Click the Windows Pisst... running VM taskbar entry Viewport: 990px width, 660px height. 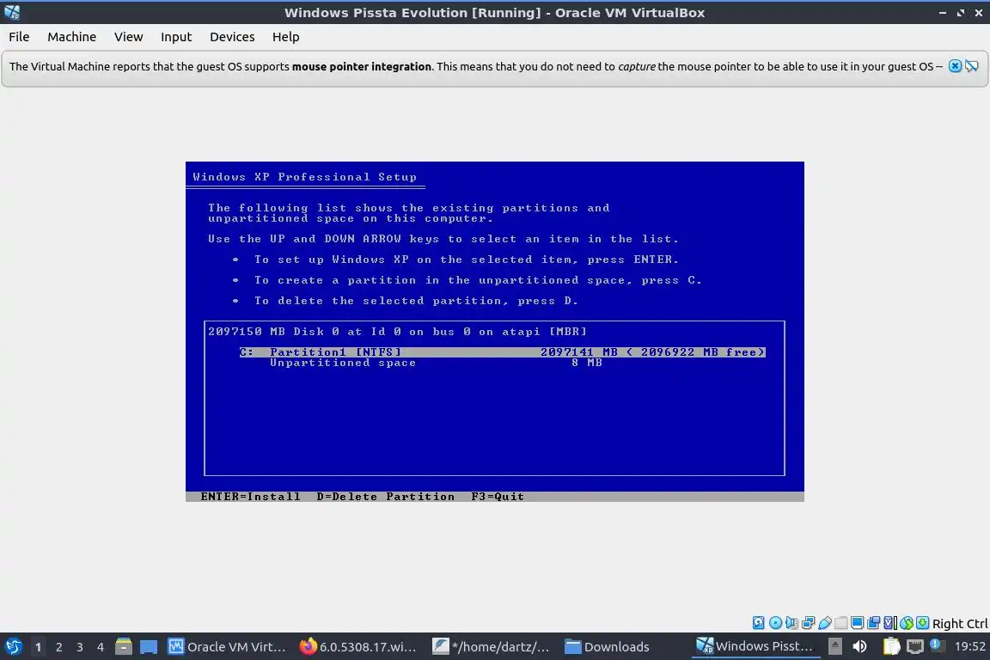[x=755, y=647]
